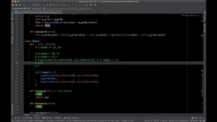Open the 'temp' run configuration dropdown
The image size is (217, 122).
pyautogui.click(x=36, y=5)
